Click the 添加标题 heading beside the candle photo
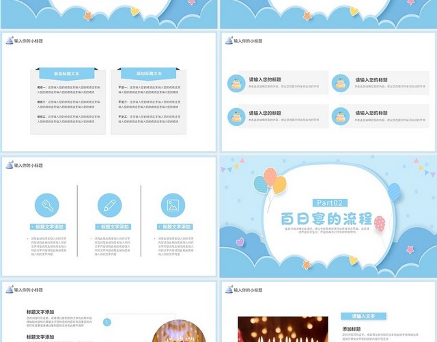The image size is (437, 342). pyautogui.click(x=351, y=329)
